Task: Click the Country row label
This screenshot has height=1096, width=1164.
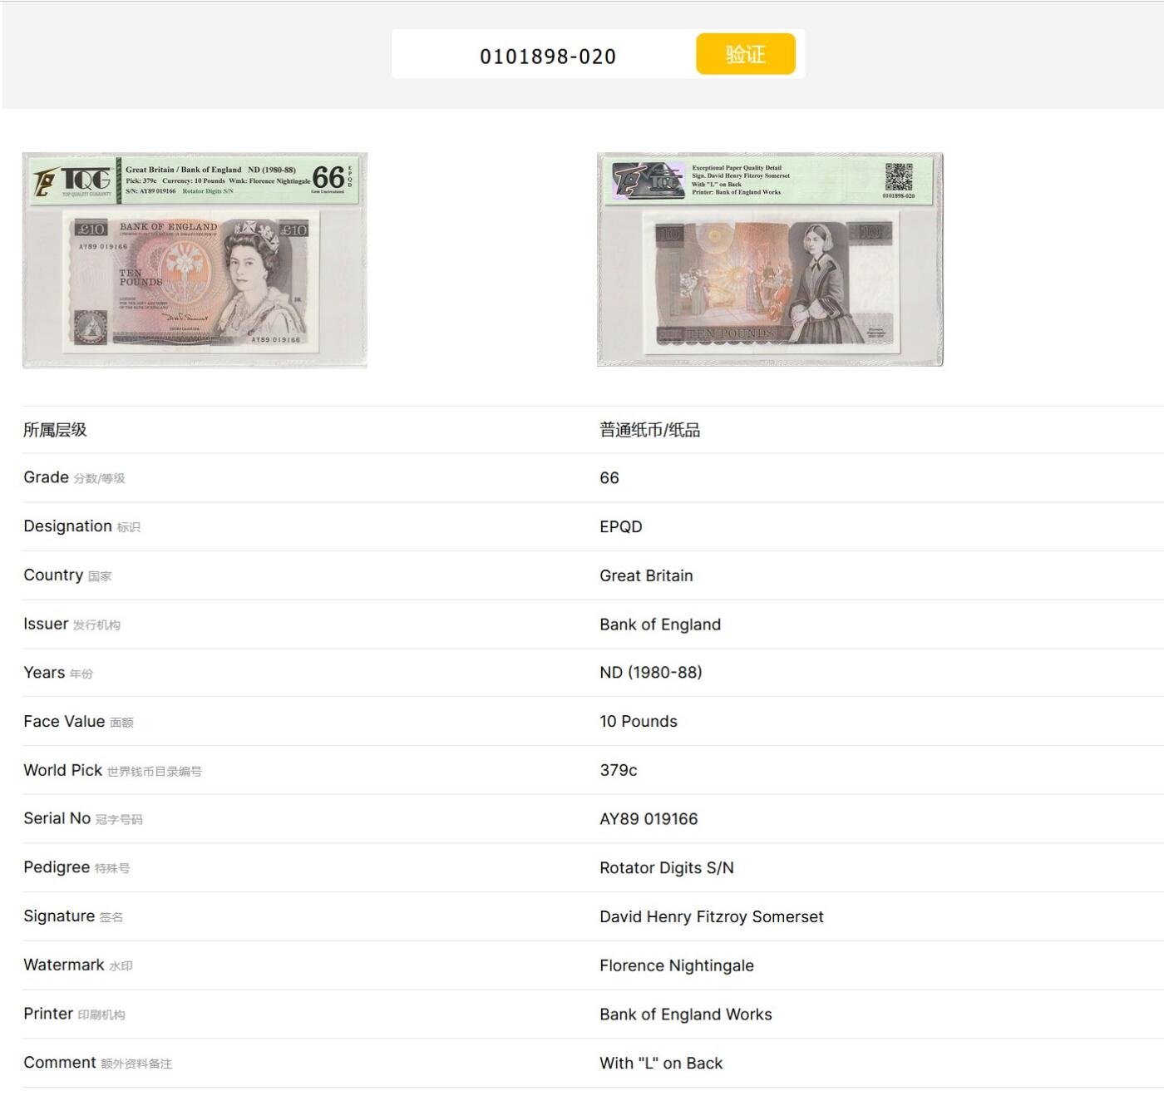Action: (x=67, y=575)
